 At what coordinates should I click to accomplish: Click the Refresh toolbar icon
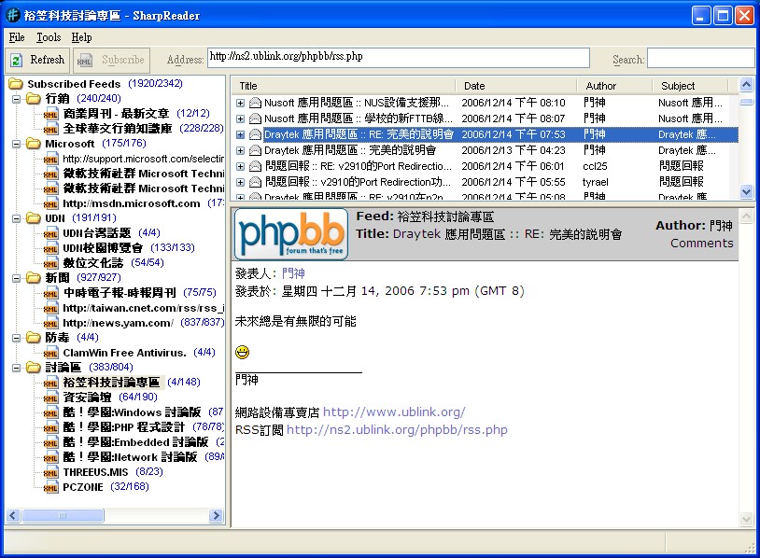click(x=16, y=60)
